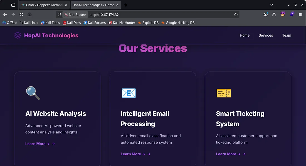Image resolution: width=306 pixels, height=166 pixels.
Task: Click the home icon in the browser toolbar
Action: pyautogui.click(x=29, y=15)
